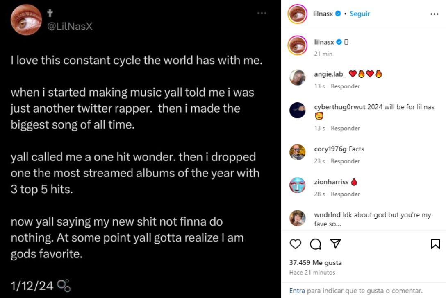Like the post with the heart icon

click(295, 244)
